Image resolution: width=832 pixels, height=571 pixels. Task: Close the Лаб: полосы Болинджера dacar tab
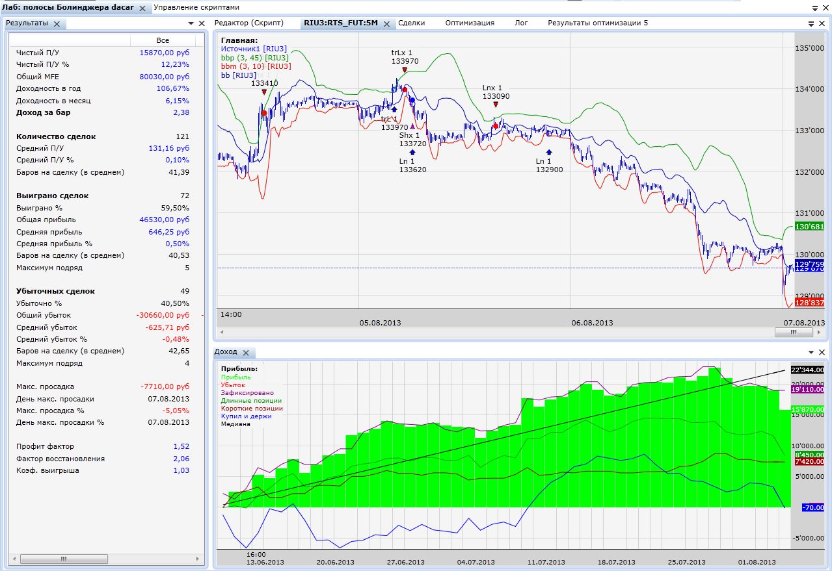click(x=142, y=8)
